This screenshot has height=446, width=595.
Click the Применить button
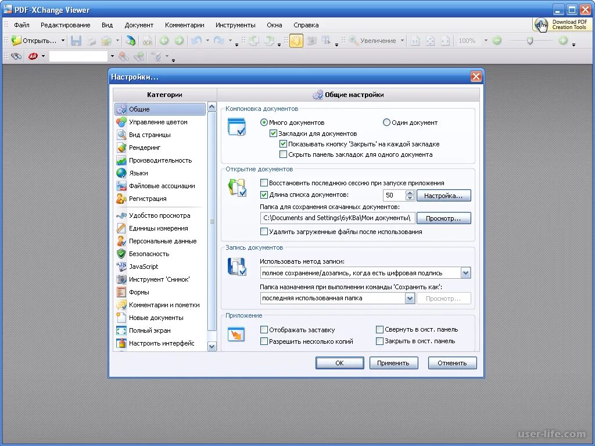[393, 363]
